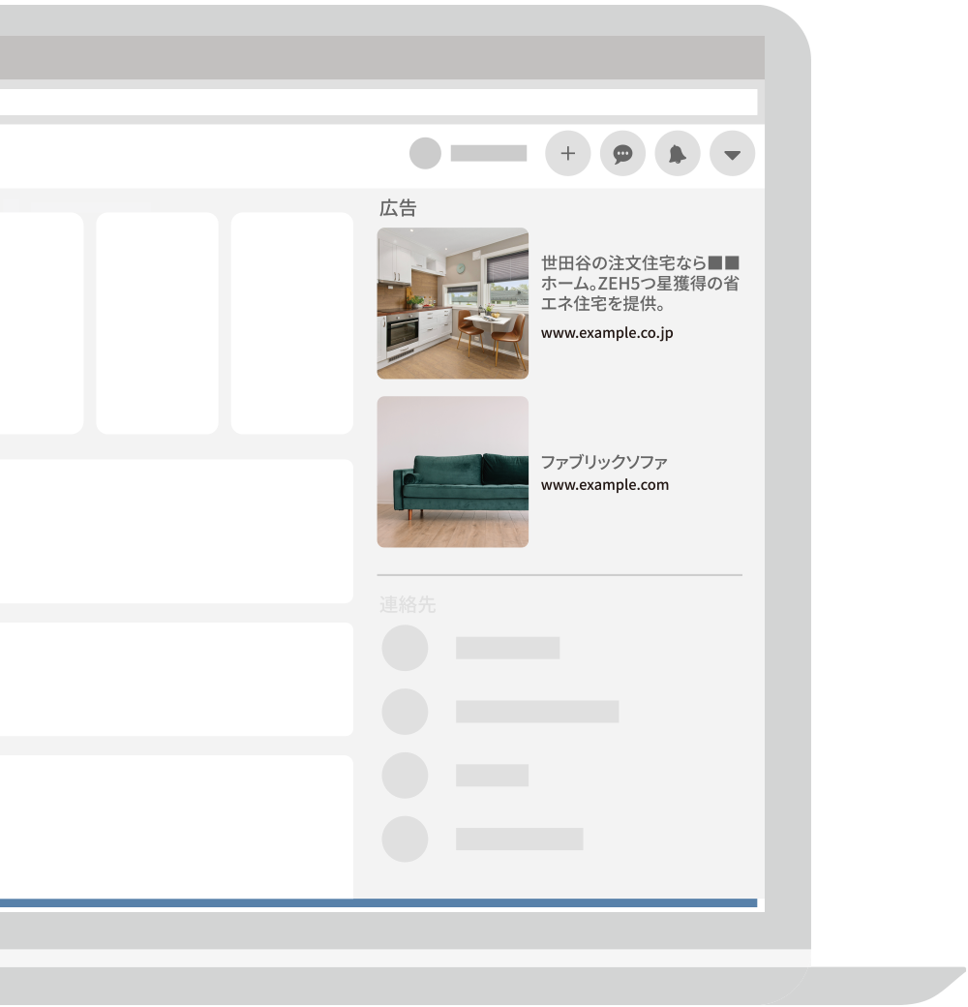Screen dimensions: 968x1007
Task: Open the kitchen ad thumbnail
Action: [453, 303]
